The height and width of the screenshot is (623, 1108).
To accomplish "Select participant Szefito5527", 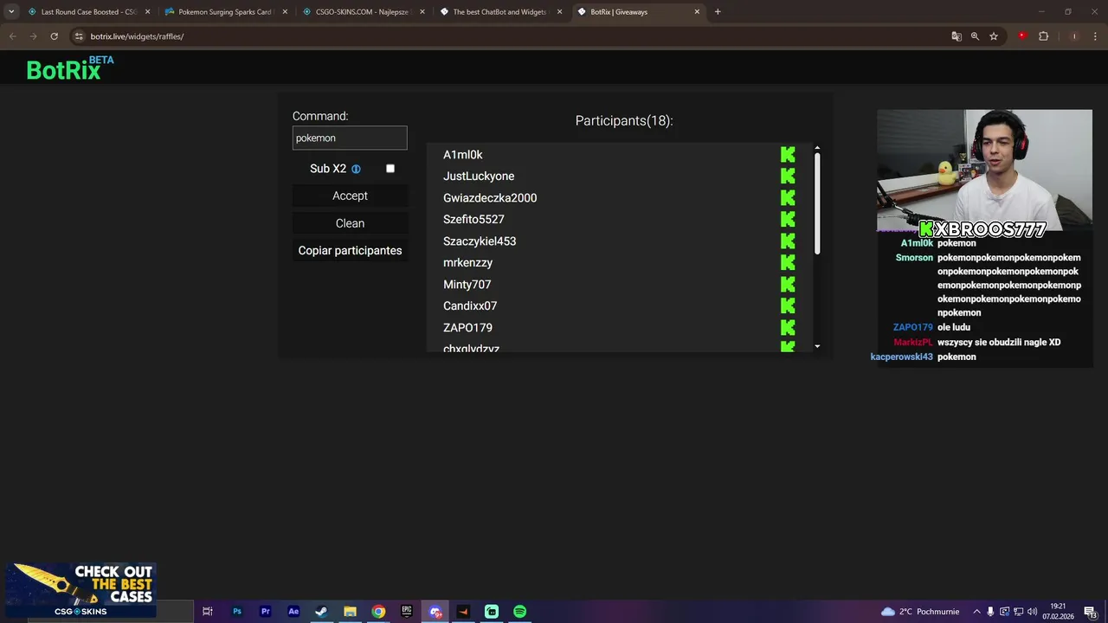I will pos(473,220).
